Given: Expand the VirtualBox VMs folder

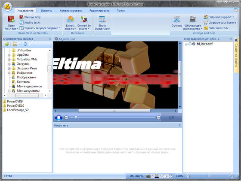Looking at the screenshot, I should [9, 60].
